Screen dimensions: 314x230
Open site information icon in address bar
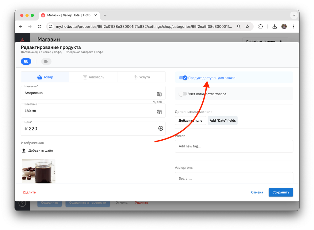pyautogui.click(x=51, y=26)
